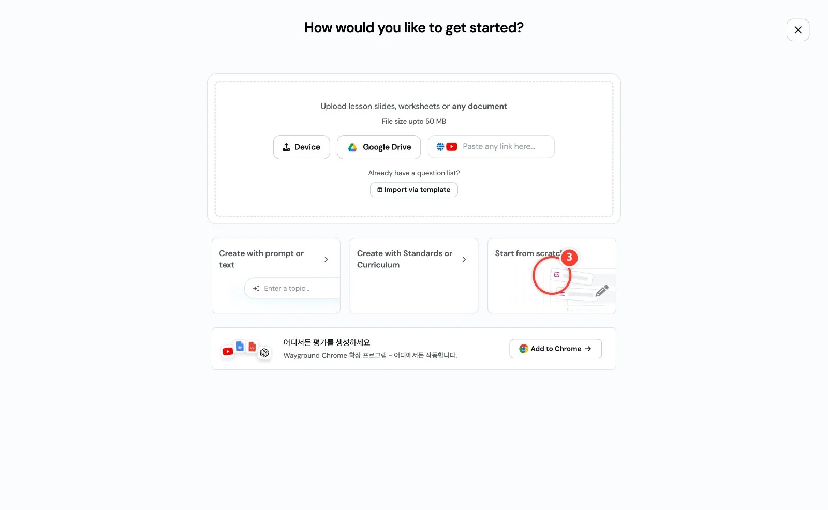The width and height of the screenshot is (828, 510).
Task: Click the red YouTube icon in link field
Action: (452, 146)
